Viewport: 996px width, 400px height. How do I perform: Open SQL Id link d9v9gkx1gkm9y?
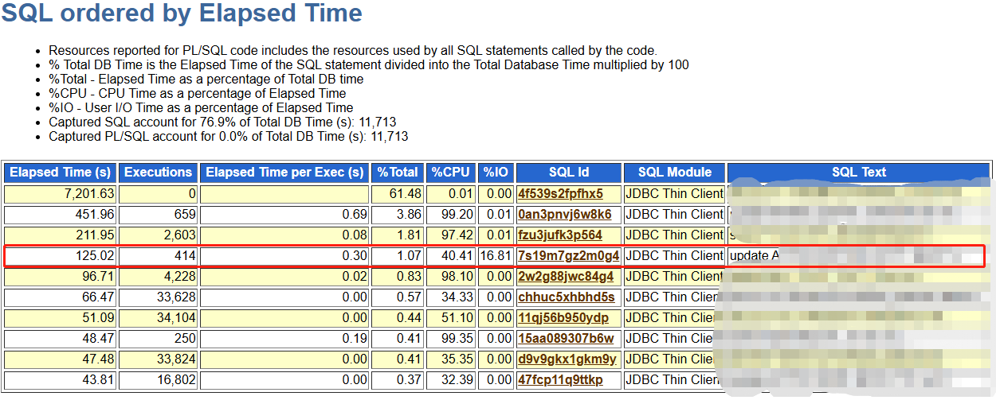pos(567,359)
